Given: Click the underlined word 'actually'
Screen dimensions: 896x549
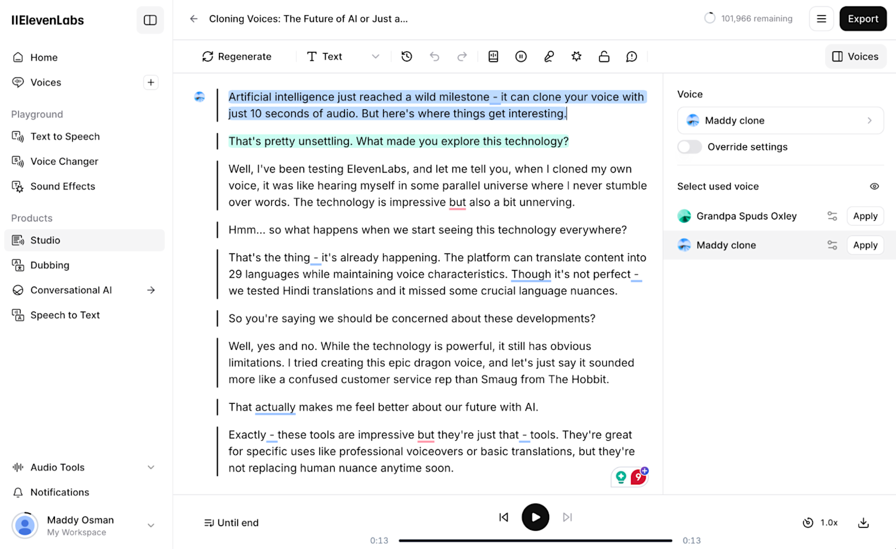Looking at the screenshot, I should tap(275, 407).
